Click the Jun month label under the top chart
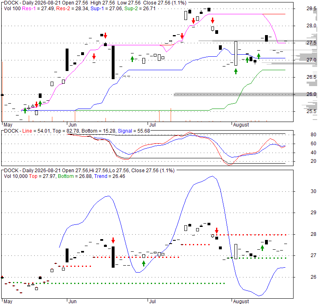This screenshot has height=304, width=318. point(73,124)
